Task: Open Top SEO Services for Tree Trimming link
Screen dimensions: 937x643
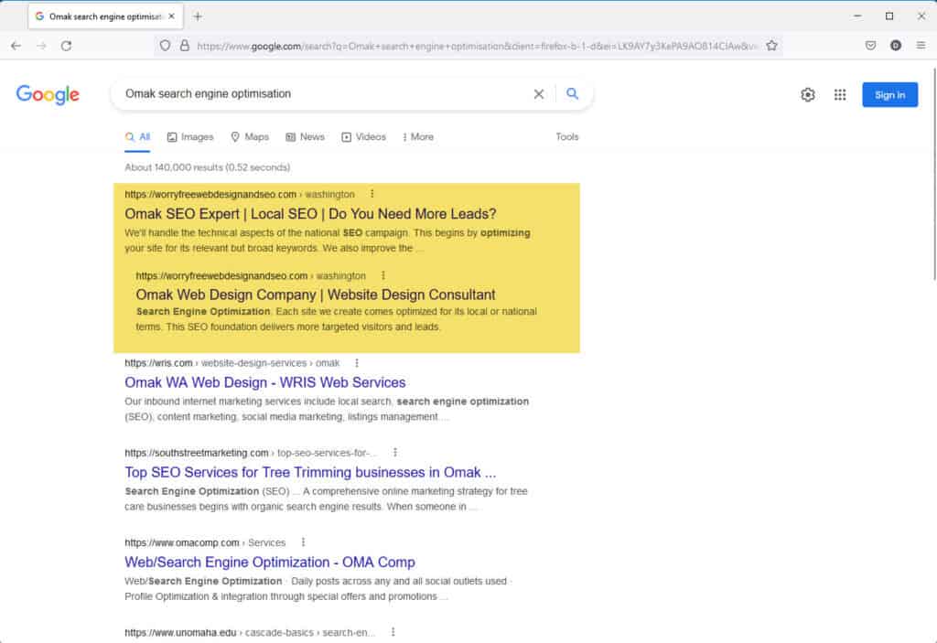Action: coord(310,472)
